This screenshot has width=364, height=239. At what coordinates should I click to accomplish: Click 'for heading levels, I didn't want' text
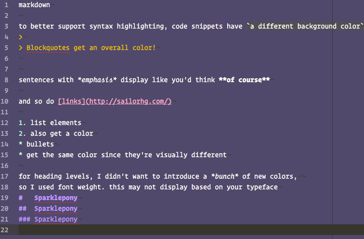83,176
